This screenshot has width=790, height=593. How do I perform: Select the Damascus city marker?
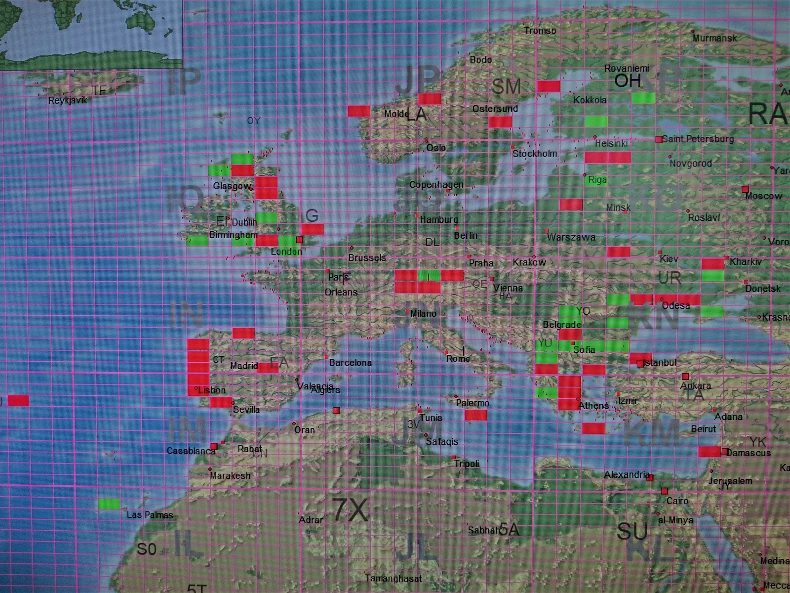click(x=724, y=452)
